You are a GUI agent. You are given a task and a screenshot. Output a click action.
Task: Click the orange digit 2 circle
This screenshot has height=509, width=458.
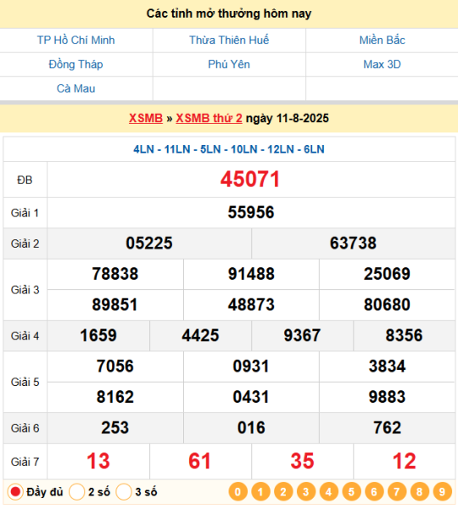[x=283, y=492]
